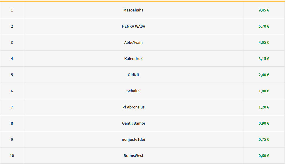Open Gentil Bambi player entry
The image size is (286, 164).
[133, 123]
